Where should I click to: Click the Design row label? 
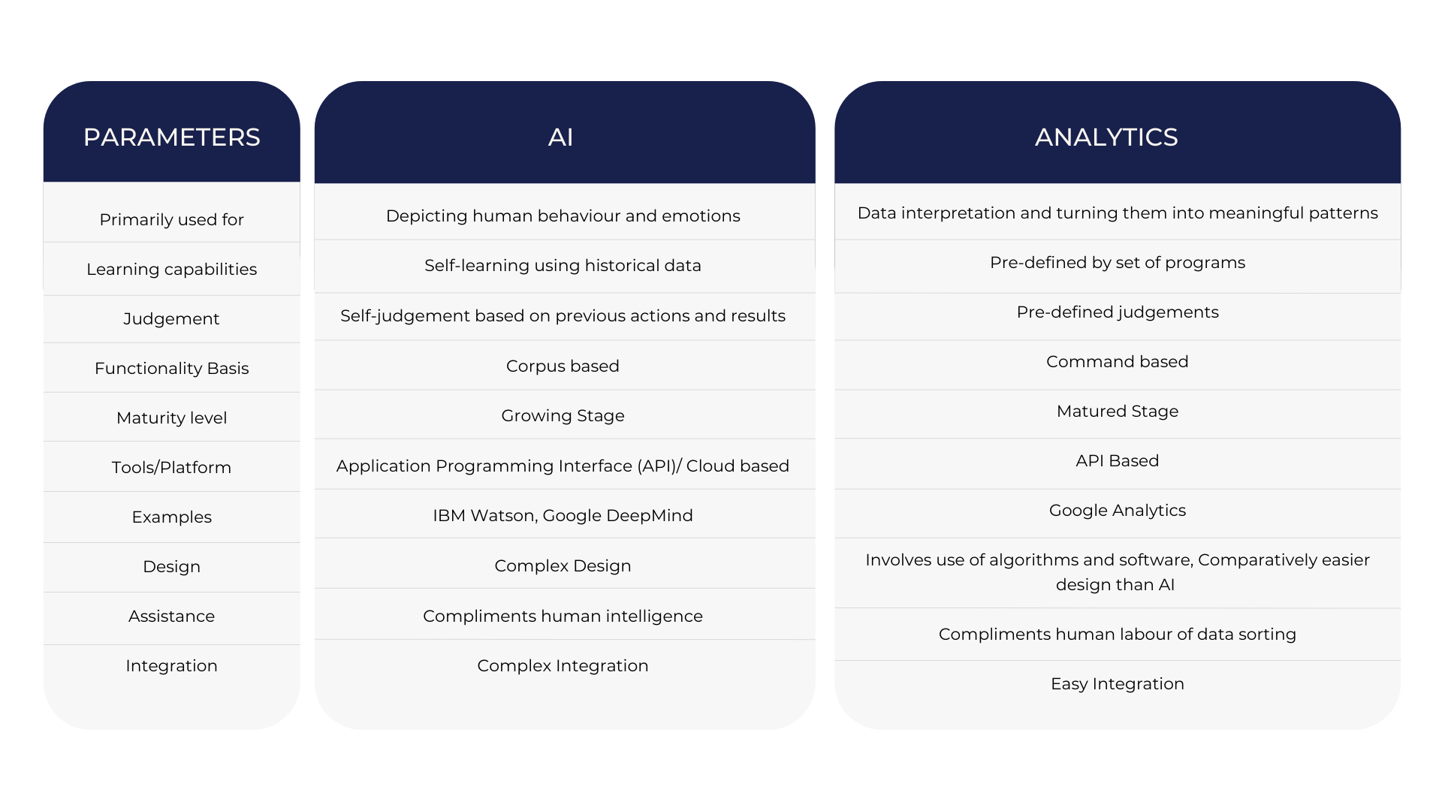click(x=172, y=565)
